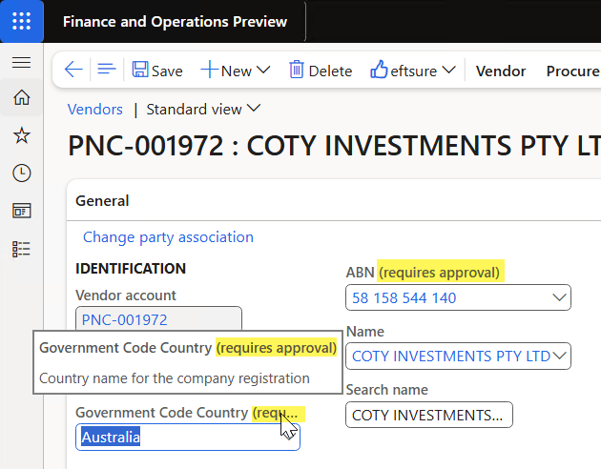Open the app launcher waffle icon
The width and height of the screenshot is (601, 469).
coord(21,21)
